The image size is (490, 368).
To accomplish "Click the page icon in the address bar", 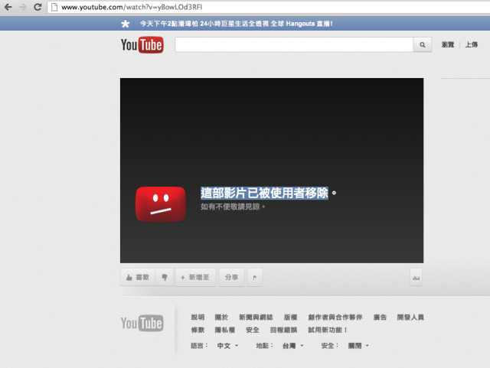I will point(54,7).
